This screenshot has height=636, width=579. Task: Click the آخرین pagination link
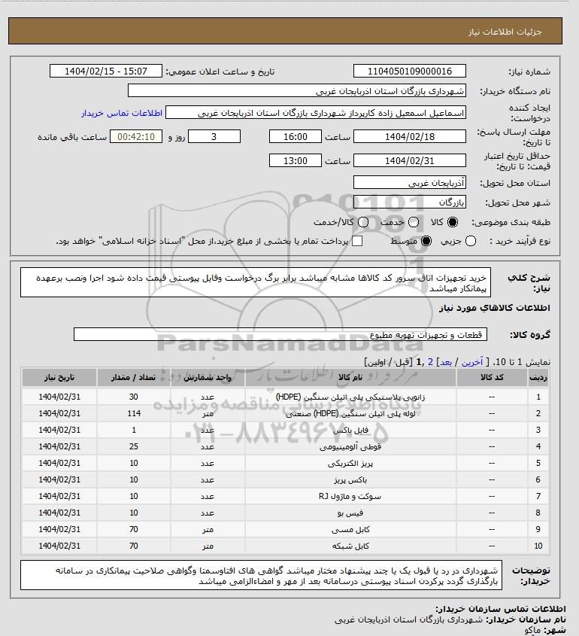point(472,362)
